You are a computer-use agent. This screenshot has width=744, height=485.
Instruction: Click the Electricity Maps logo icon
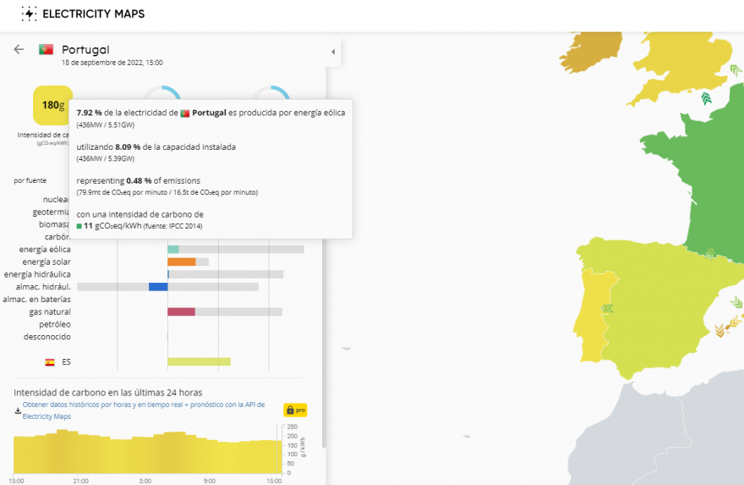[x=29, y=14]
